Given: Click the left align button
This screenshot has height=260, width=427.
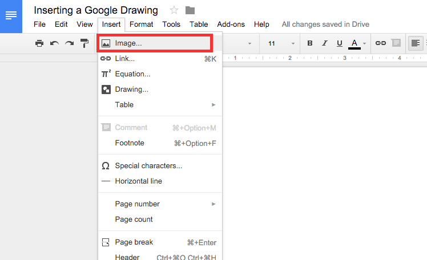Looking at the screenshot, I should (415, 43).
